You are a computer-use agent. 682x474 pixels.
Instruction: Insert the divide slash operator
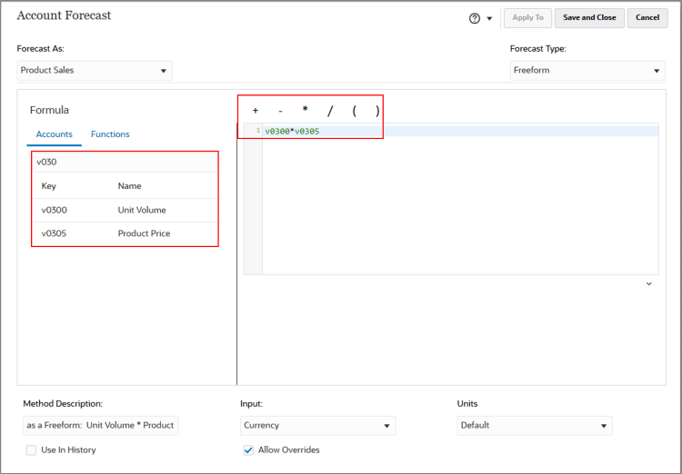coord(330,111)
